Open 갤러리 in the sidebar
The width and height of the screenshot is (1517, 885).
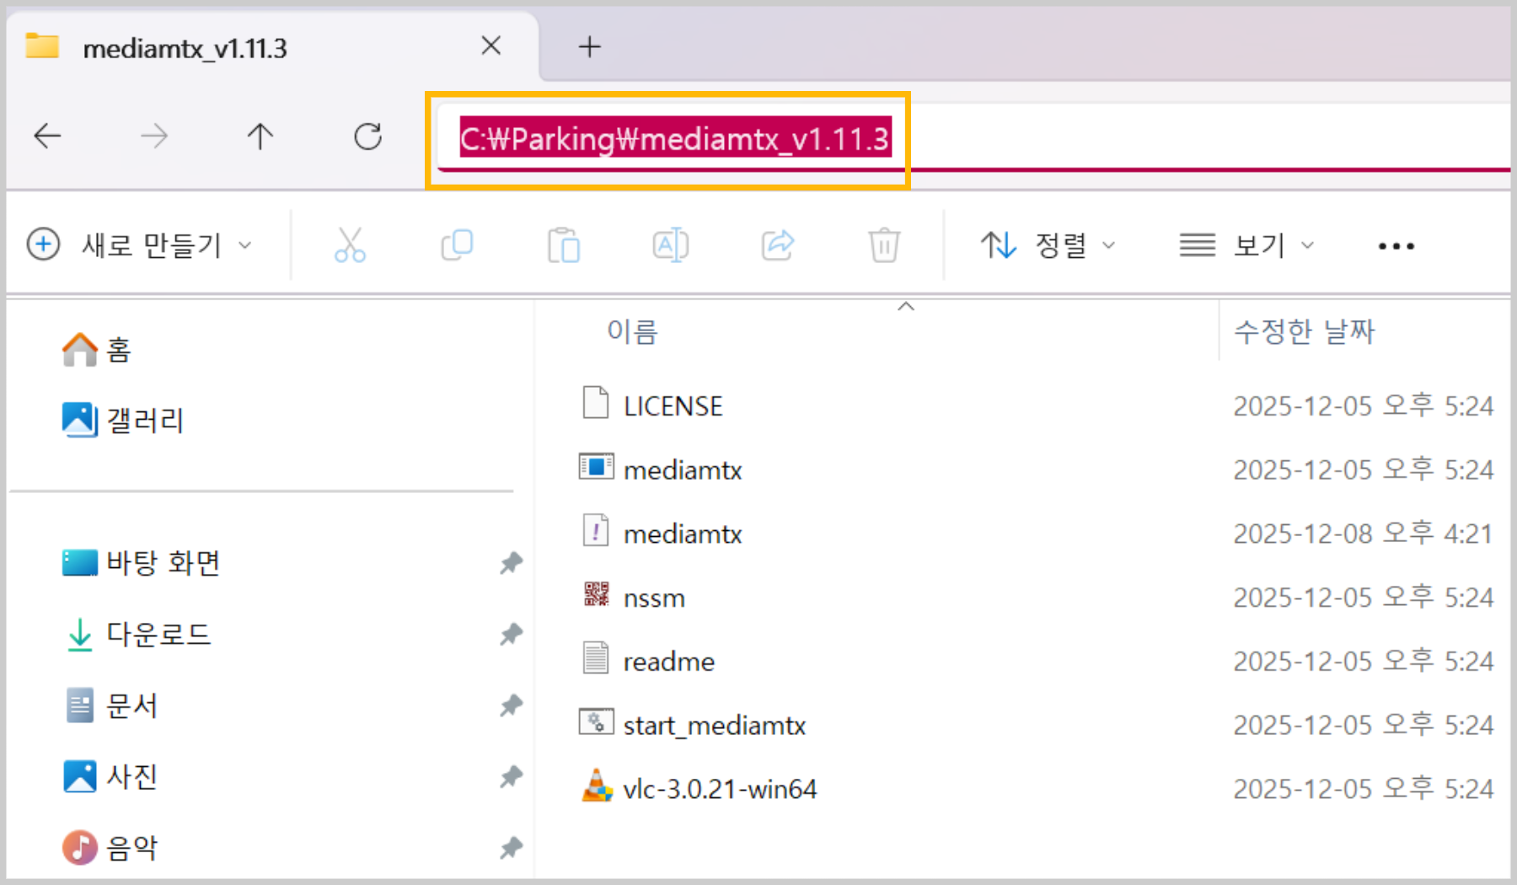[123, 420]
